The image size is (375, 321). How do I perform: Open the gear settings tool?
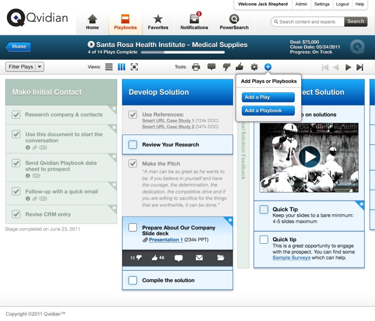pyautogui.click(x=254, y=67)
